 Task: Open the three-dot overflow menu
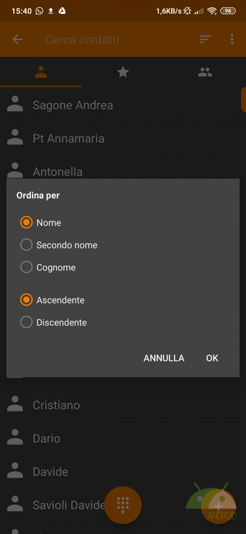[232, 39]
